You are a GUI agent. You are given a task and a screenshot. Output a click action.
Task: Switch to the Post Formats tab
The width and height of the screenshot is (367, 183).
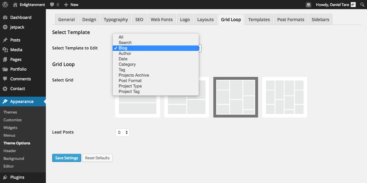click(291, 19)
